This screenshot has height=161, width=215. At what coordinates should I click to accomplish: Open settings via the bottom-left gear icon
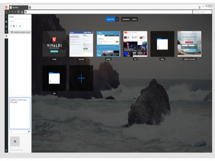coord(6,150)
